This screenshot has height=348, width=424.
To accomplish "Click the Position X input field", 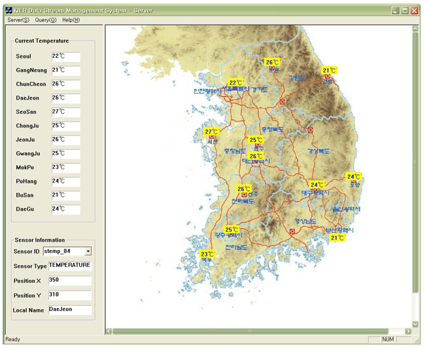I will point(70,280).
